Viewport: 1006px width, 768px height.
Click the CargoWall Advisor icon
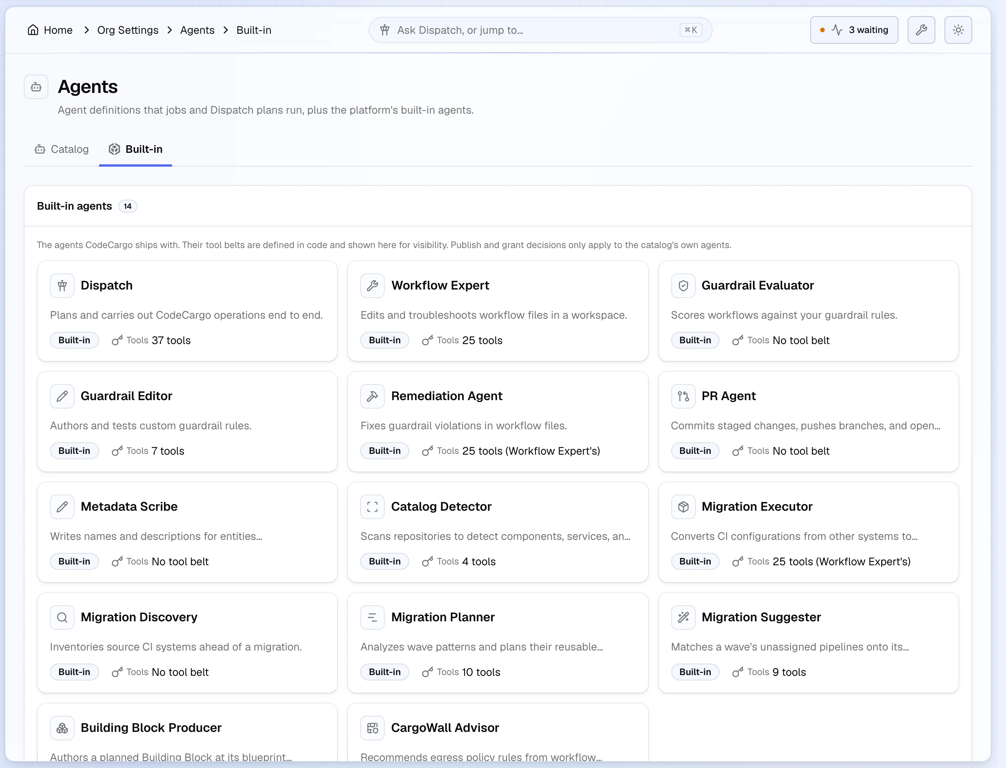[372, 728]
